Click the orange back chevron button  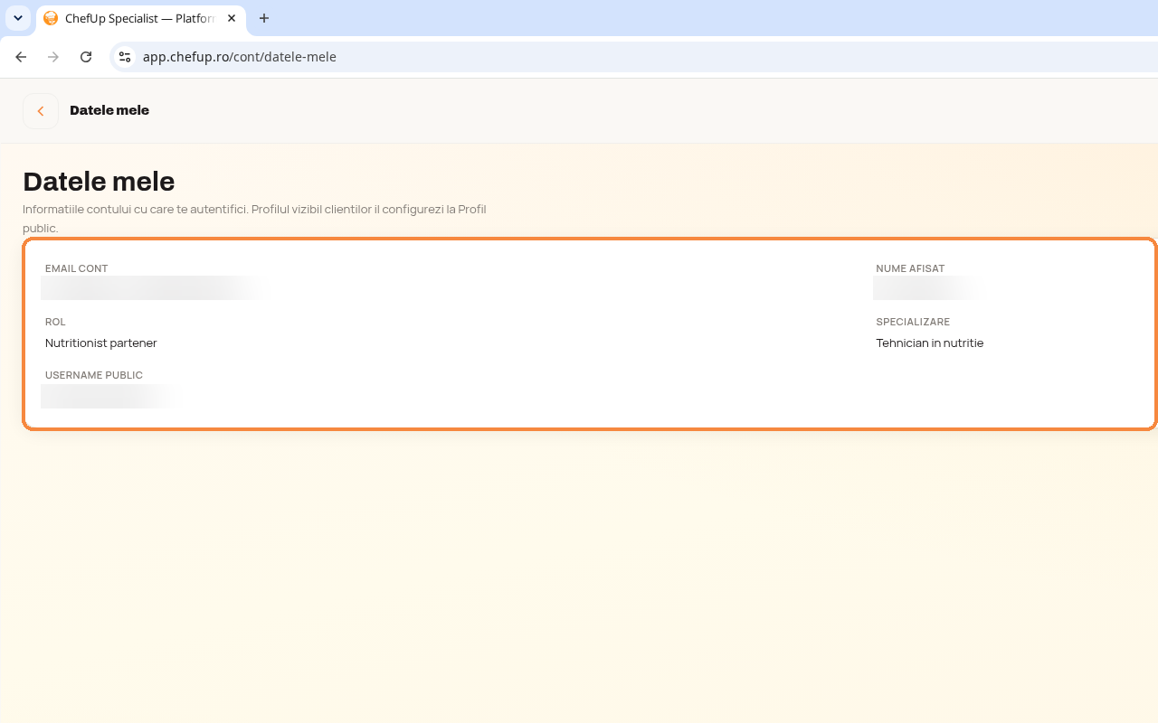(x=41, y=111)
